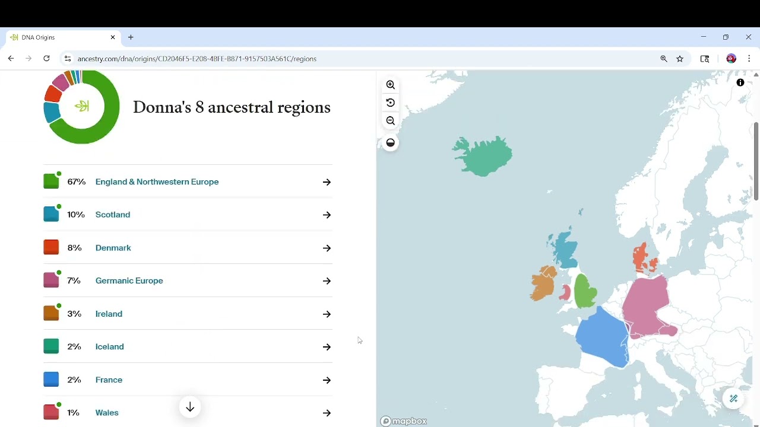Open the Scotland link
760x427 pixels.
pyautogui.click(x=113, y=215)
